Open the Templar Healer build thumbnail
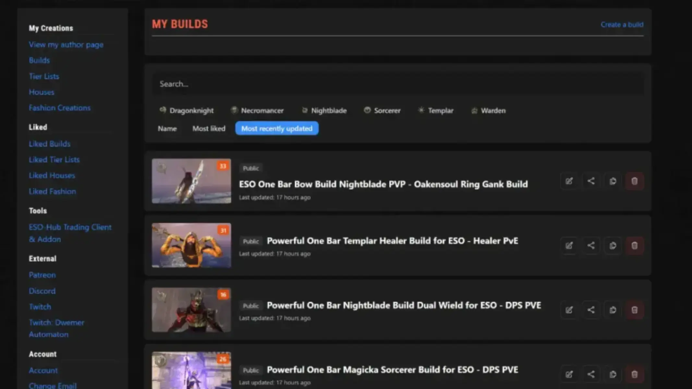 point(191,245)
